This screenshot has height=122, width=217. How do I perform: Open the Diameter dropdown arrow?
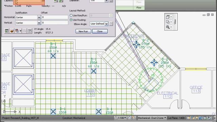pyautogui.click(x=106, y=1)
